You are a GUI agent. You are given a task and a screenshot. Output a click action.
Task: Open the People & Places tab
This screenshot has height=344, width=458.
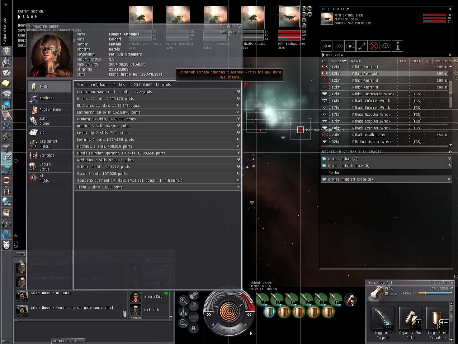tap(67, 341)
